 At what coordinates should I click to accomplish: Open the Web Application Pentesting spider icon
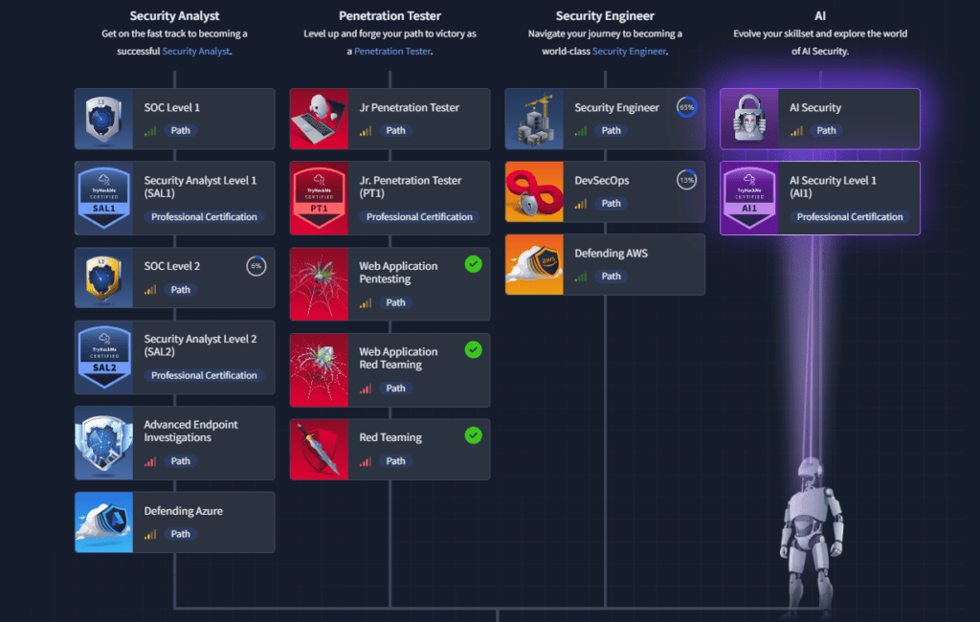tap(319, 284)
